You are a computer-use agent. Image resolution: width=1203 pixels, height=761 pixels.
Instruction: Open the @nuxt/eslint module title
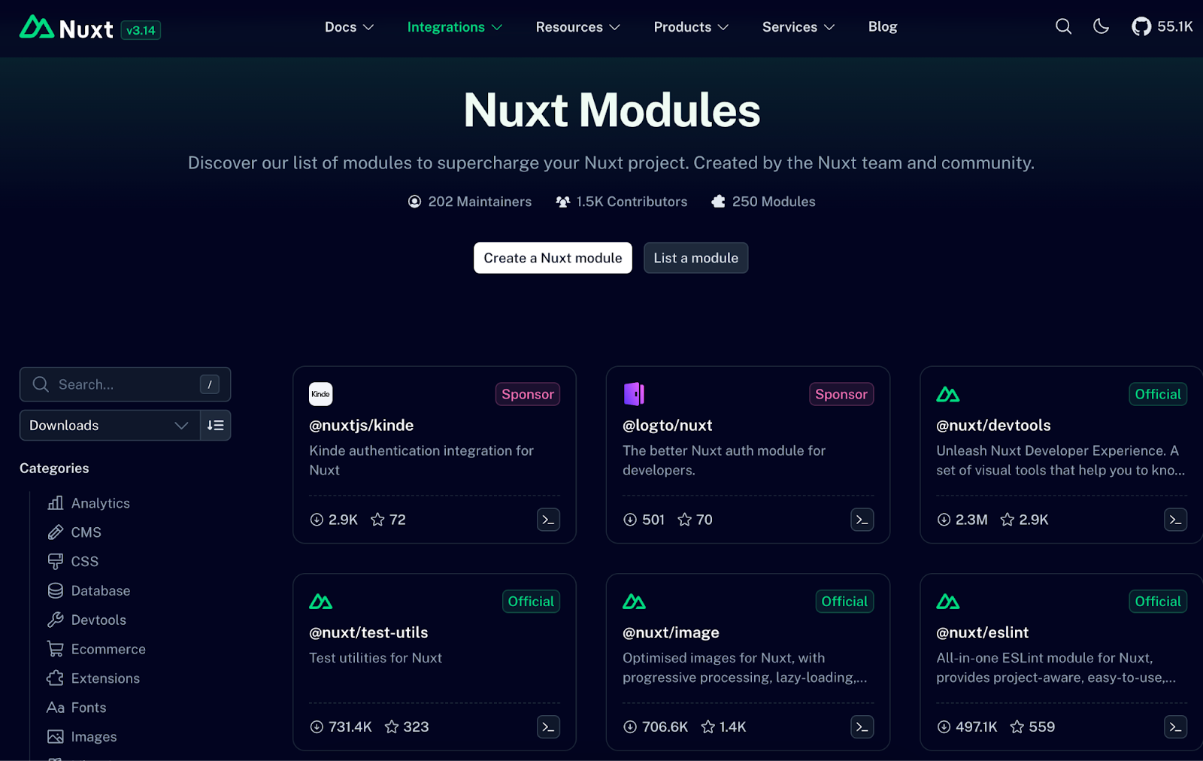(982, 633)
